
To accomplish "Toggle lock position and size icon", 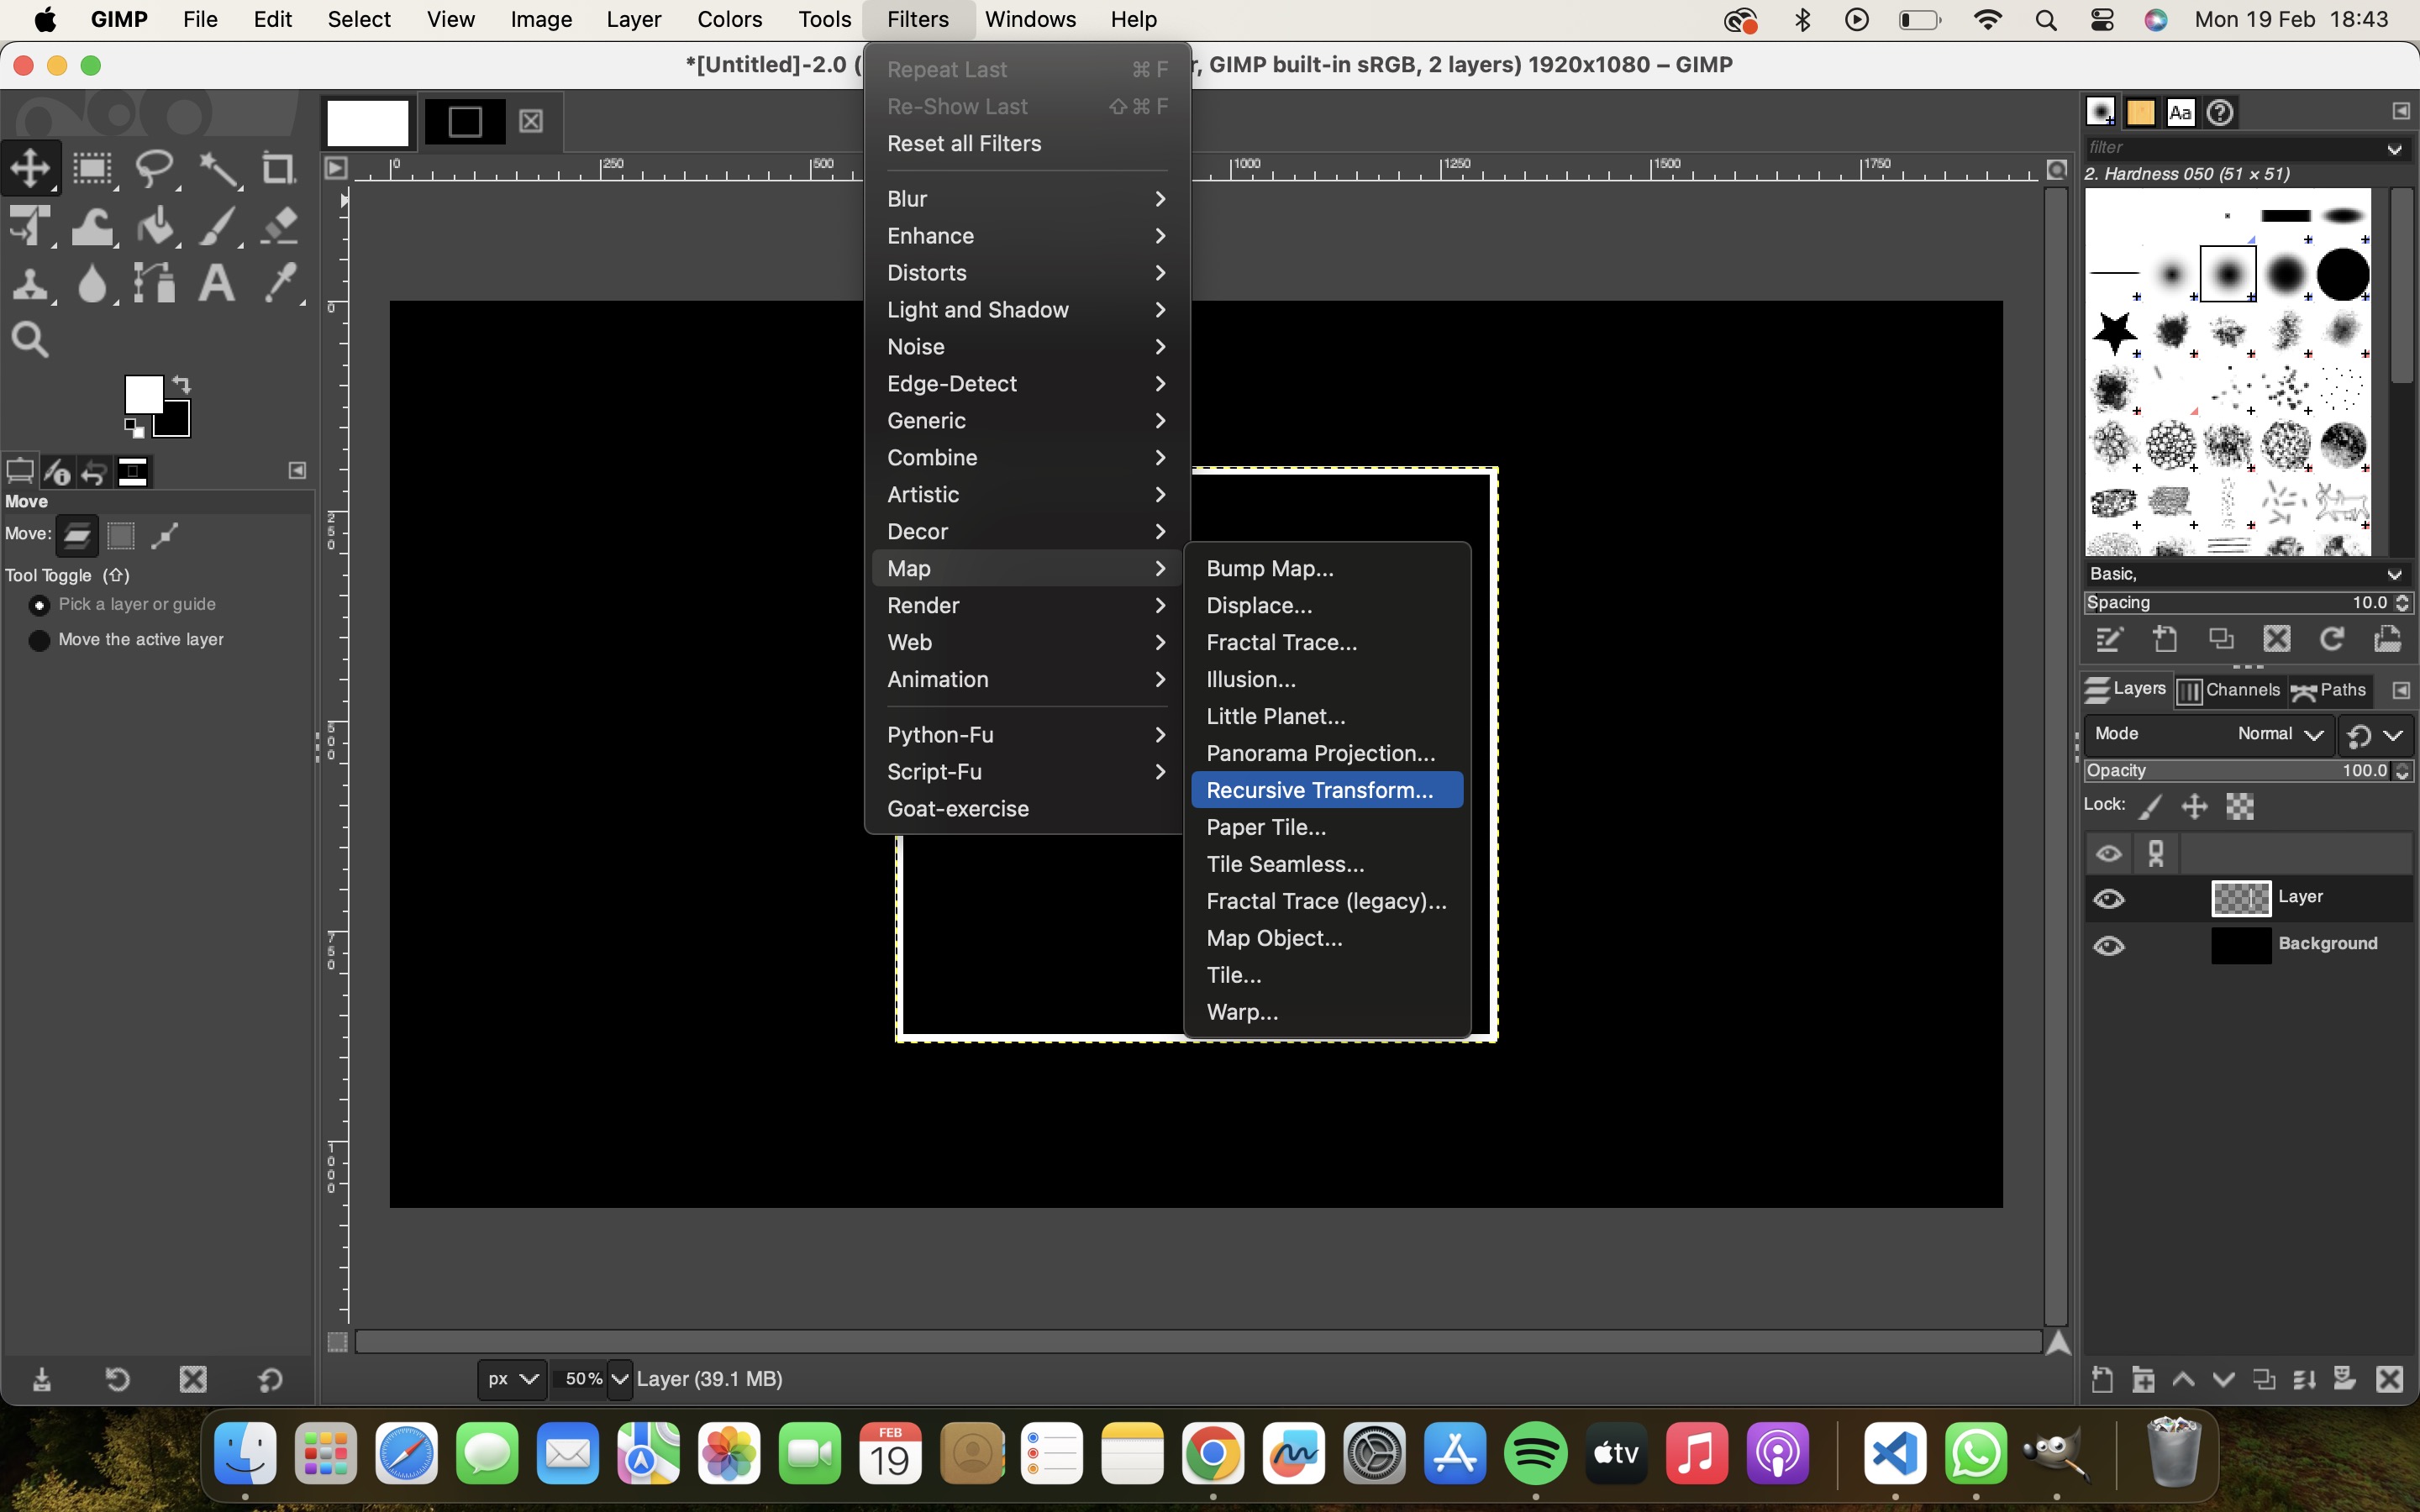I will tap(2194, 806).
